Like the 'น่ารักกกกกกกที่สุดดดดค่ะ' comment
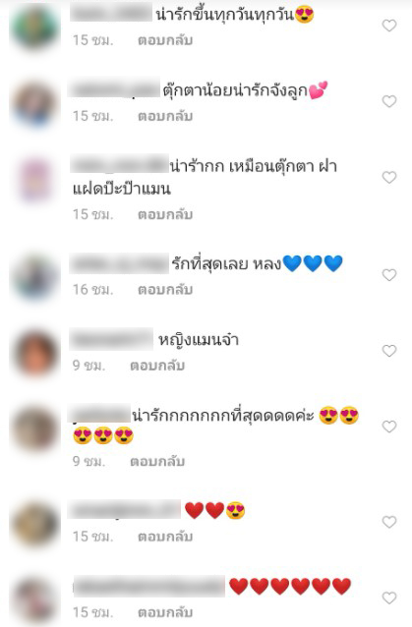 click(x=389, y=427)
